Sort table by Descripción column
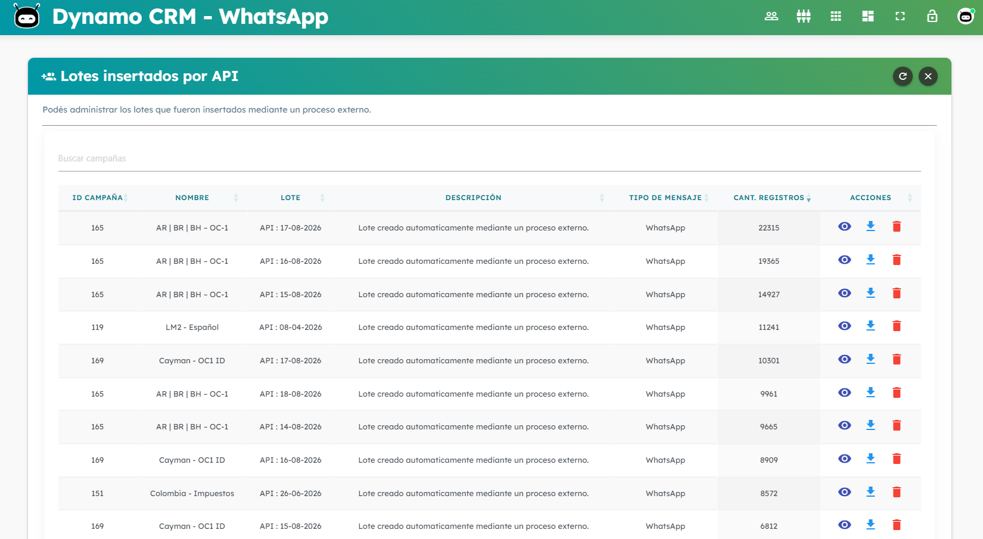Screen dimensions: 983x539 point(474,198)
